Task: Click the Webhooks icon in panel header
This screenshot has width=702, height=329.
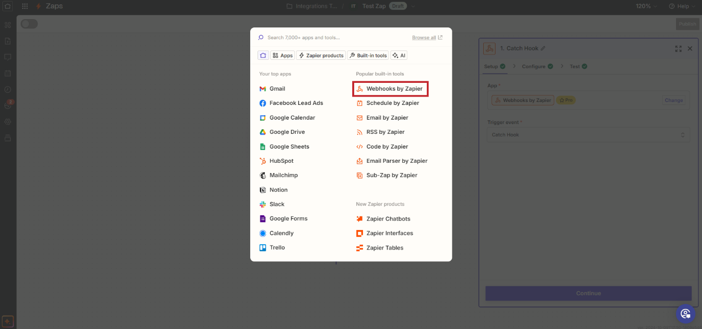Action: coord(489,49)
